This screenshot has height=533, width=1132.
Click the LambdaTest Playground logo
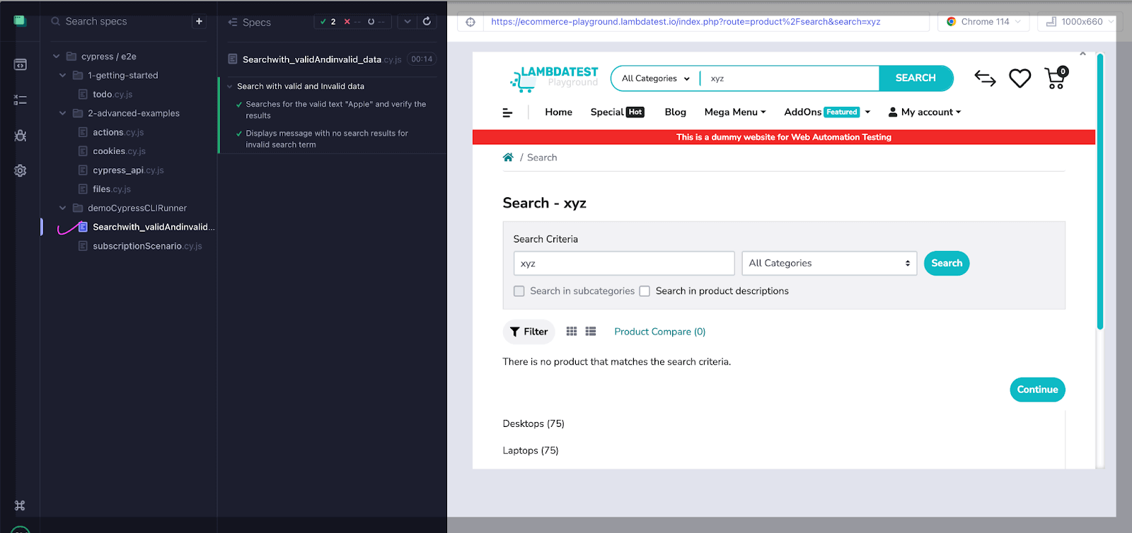click(554, 78)
